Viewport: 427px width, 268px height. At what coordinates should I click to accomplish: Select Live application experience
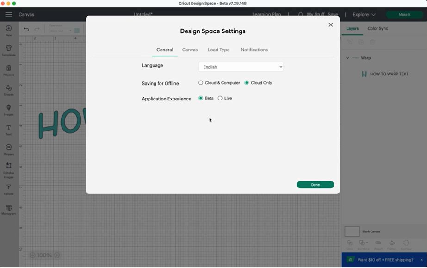(x=220, y=98)
